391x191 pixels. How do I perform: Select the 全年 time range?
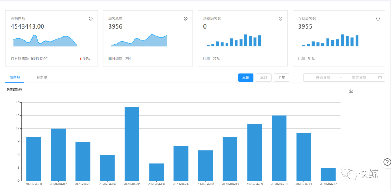pyautogui.click(x=281, y=78)
